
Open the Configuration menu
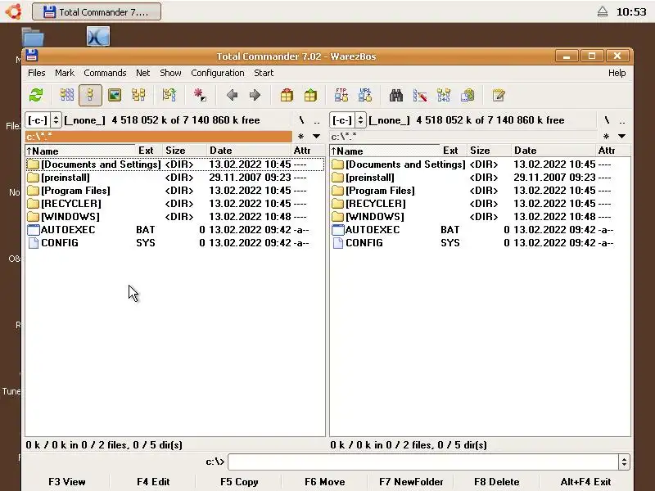pos(218,73)
